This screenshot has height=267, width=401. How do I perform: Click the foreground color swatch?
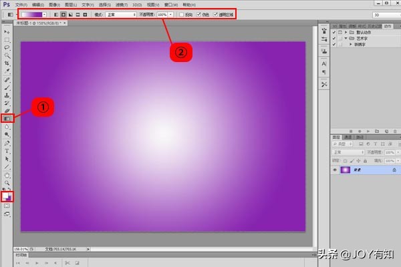[5, 196]
